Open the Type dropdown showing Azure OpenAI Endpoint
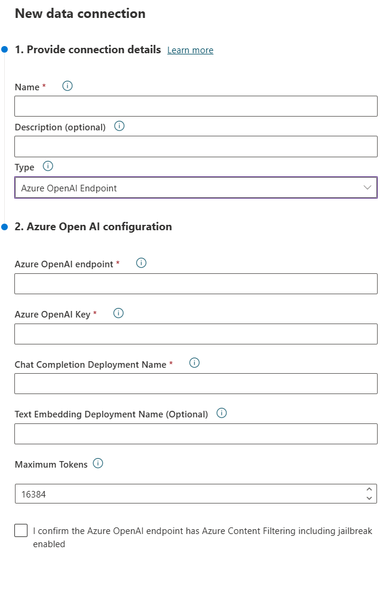This screenshot has height=598, width=389. (x=196, y=187)
